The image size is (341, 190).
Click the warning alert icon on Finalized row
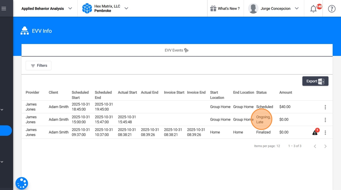click(x=315, y=133)
